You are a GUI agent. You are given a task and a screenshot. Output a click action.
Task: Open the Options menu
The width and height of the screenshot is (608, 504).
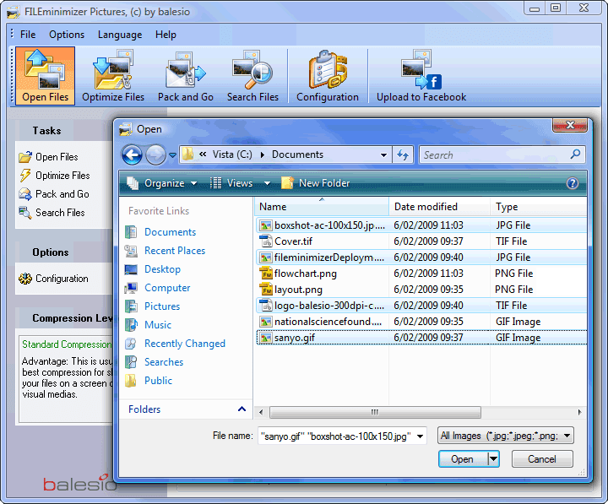click(67, 35)
